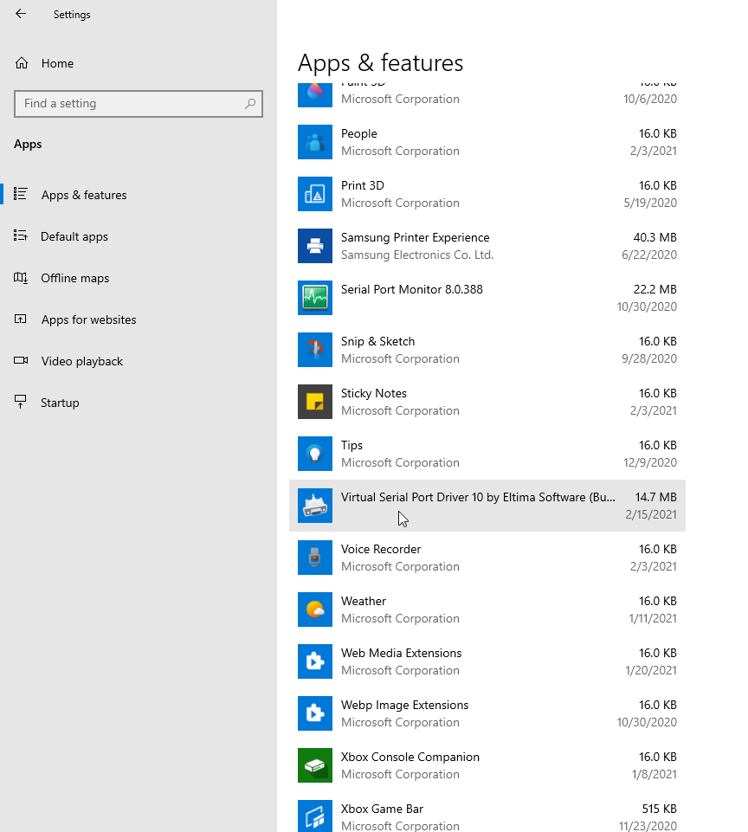Select the Voice Recorder app name
The height and width of the screenshot is (832, 748).
click(381, 549)
